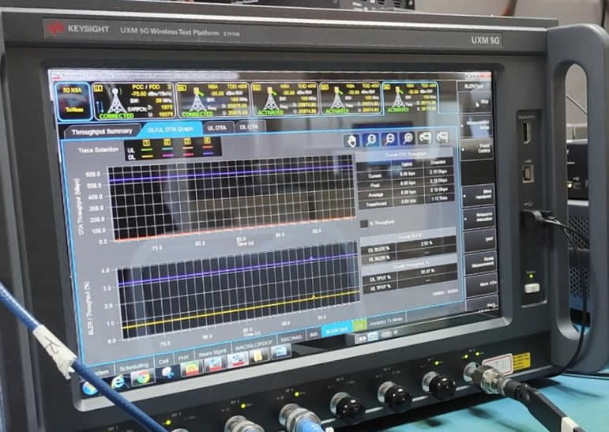Open the Beam Mgmt bottom tab
The width and height of the screenshot is (609, 432).
(212, 352)
